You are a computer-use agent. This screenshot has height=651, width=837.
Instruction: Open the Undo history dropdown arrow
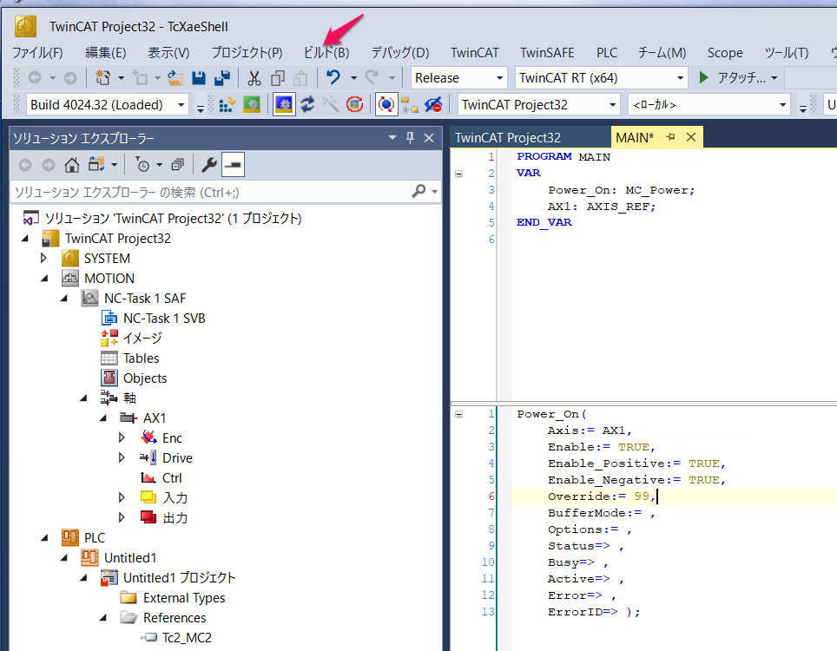353,78
